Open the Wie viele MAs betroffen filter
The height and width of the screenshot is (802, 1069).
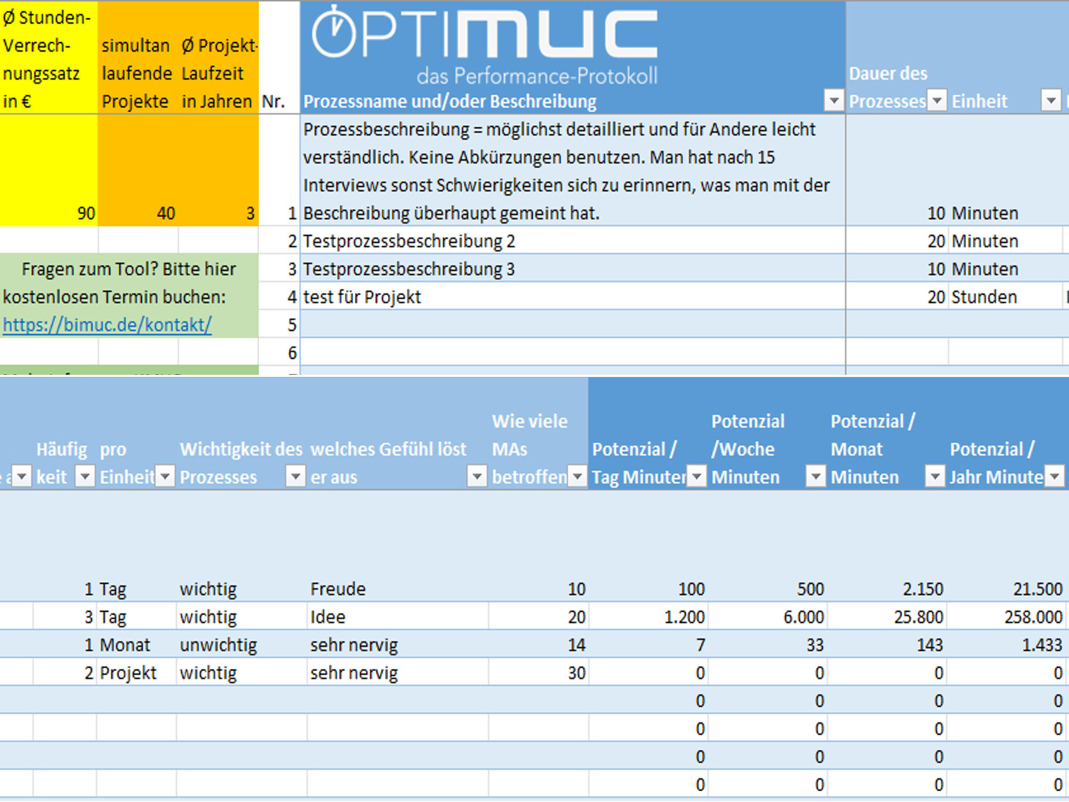(x=578, y=476)
